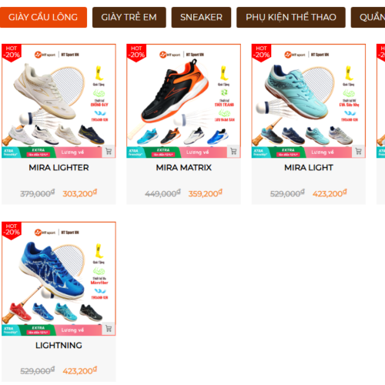Click HOT -20% badge on LIGHTNING
Viewport: 385px width, 385px height.
pos(12,230)
